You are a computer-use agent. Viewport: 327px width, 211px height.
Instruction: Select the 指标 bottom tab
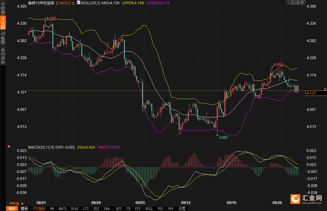(x=12, y=209)
